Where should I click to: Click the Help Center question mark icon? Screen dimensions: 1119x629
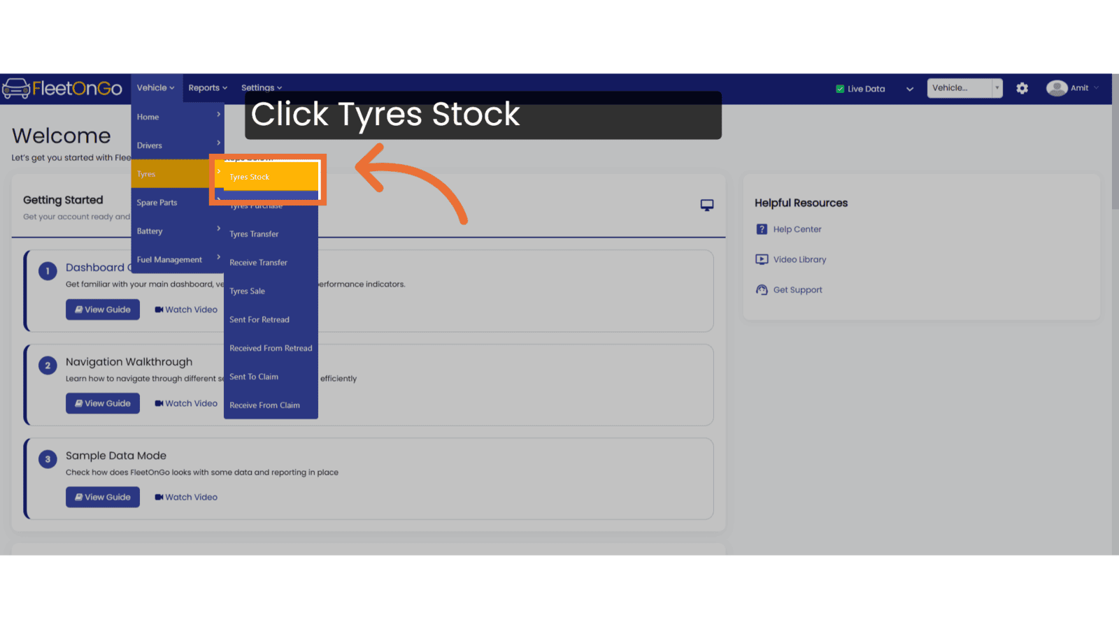click(x=762, y=229)
